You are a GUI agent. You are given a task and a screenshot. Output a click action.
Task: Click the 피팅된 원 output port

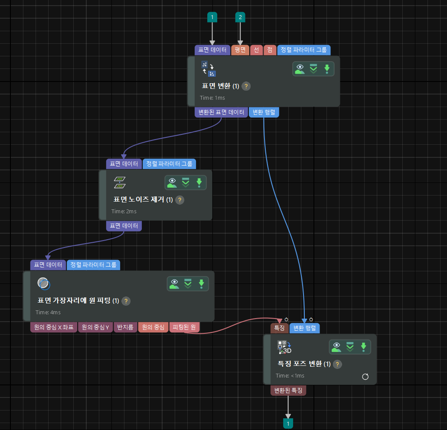pyautogui.click(x=184, y=327)
